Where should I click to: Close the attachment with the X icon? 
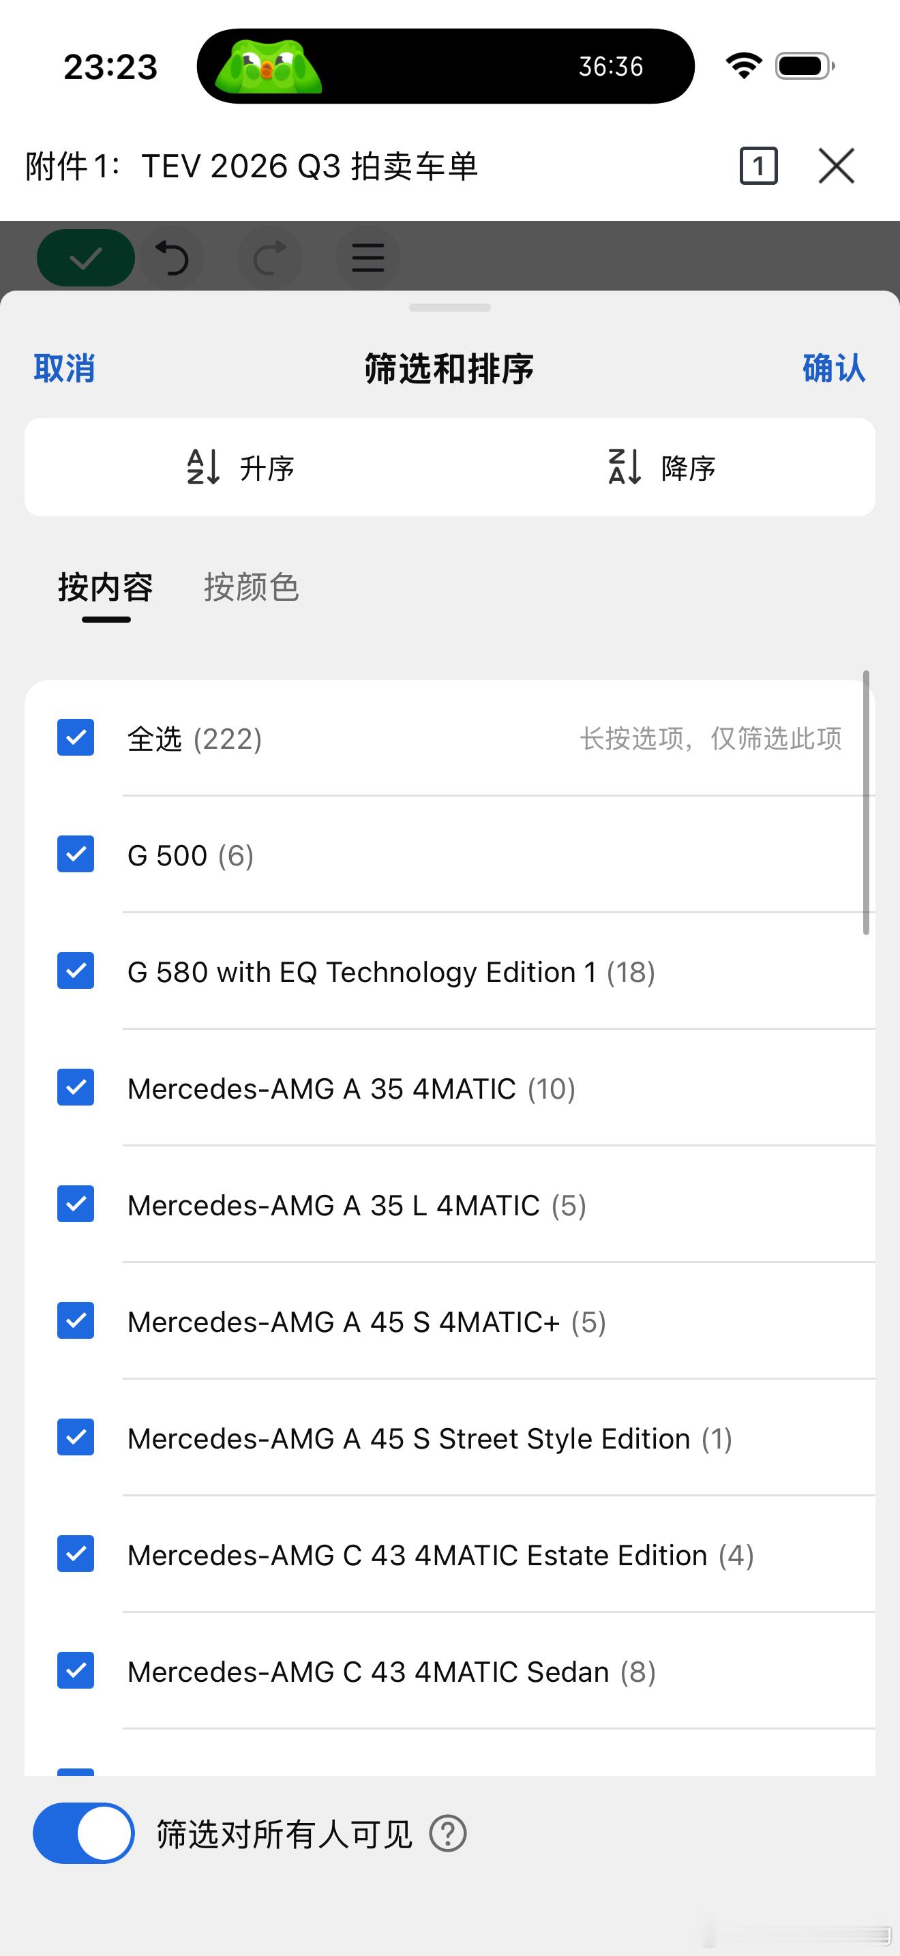click(x=837, y=166)
